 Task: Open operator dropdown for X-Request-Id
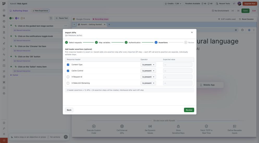coord(148,77)
